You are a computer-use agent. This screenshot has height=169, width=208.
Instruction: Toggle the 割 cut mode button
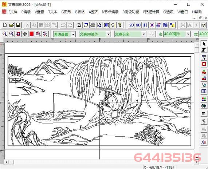click(x=145, y=25)
